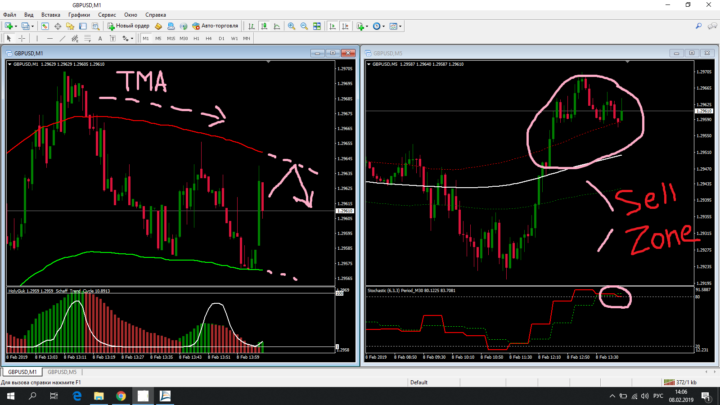Viewport: 720px width, 405px height.
Task: Open Google Chrome from the taskbar
Action: (121, 396)
